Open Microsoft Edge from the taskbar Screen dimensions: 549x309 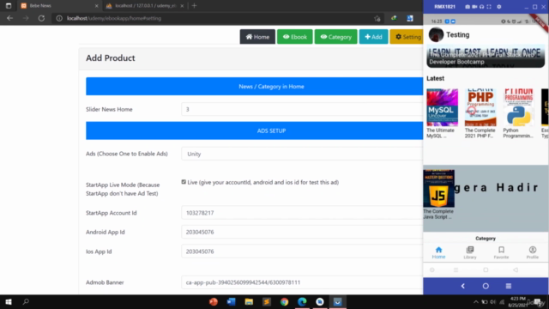click(302, 301)
